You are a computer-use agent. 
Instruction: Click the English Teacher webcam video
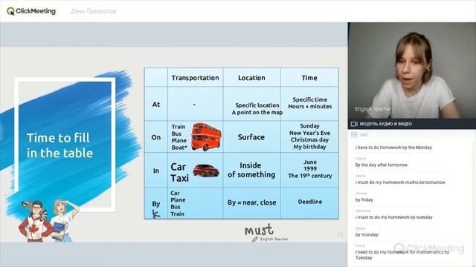(x=411, y=70)
